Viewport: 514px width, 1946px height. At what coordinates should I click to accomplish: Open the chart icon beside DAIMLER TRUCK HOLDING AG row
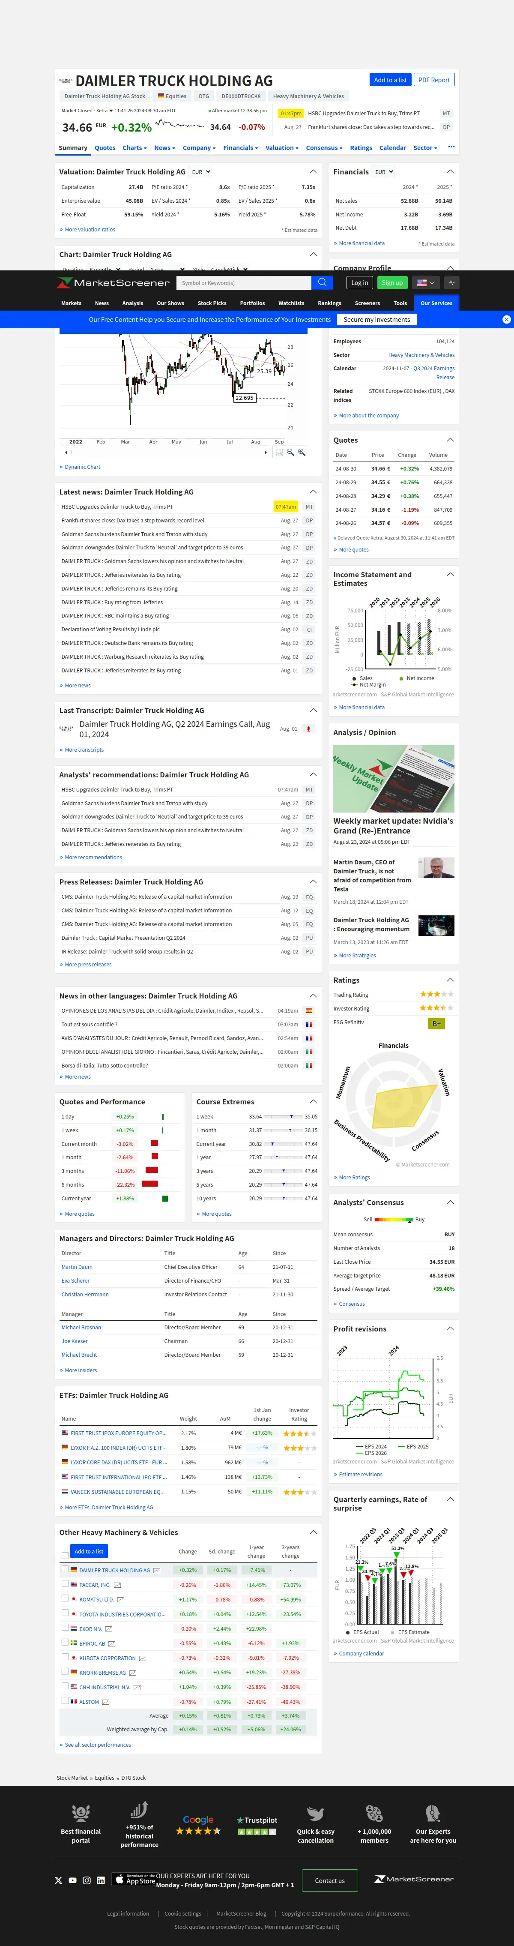(156, 1571)
